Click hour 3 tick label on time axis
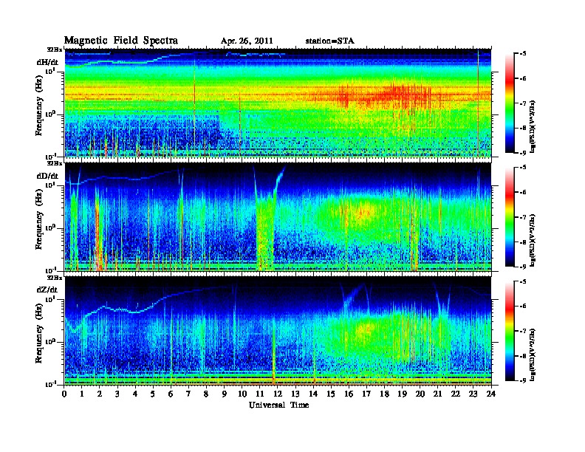Image resolution: width=585 pixels, height=452 pixels. 118,394
